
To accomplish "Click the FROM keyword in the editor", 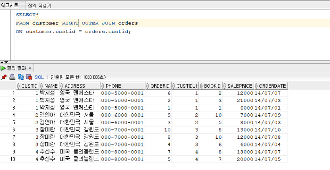I will click(x=23, y=23).
